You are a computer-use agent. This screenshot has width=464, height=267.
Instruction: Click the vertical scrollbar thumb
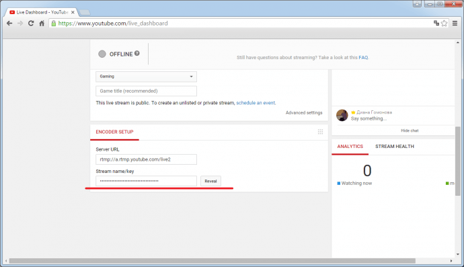[458, 161]
